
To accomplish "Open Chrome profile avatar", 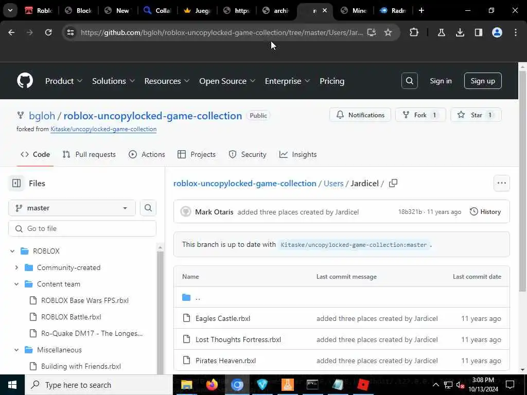I will coord(497,32).
